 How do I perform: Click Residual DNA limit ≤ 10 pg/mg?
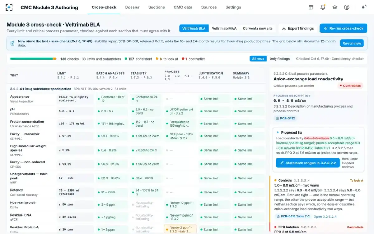(x=75, y=217)
